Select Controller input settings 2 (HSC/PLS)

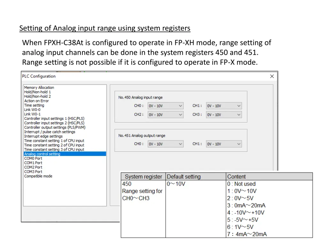[x=54, y=123]
